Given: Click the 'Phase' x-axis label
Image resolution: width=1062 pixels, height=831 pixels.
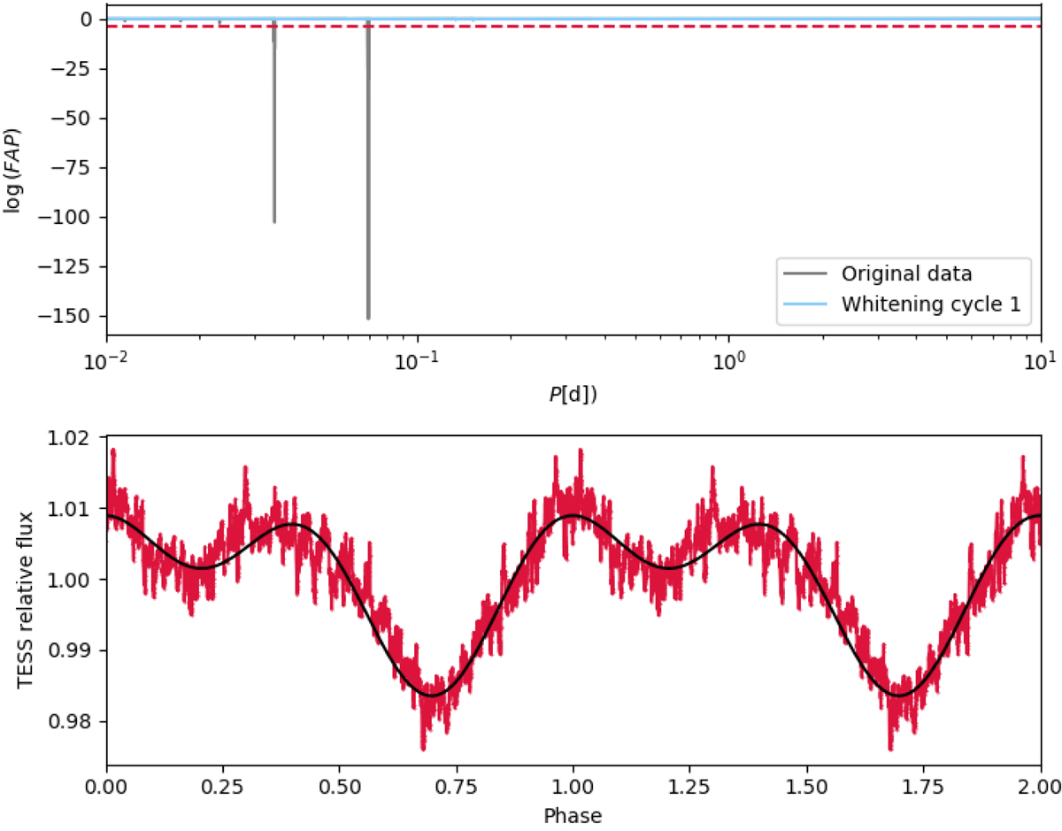Looking at the screenshot, I should [x=573, y=815].
